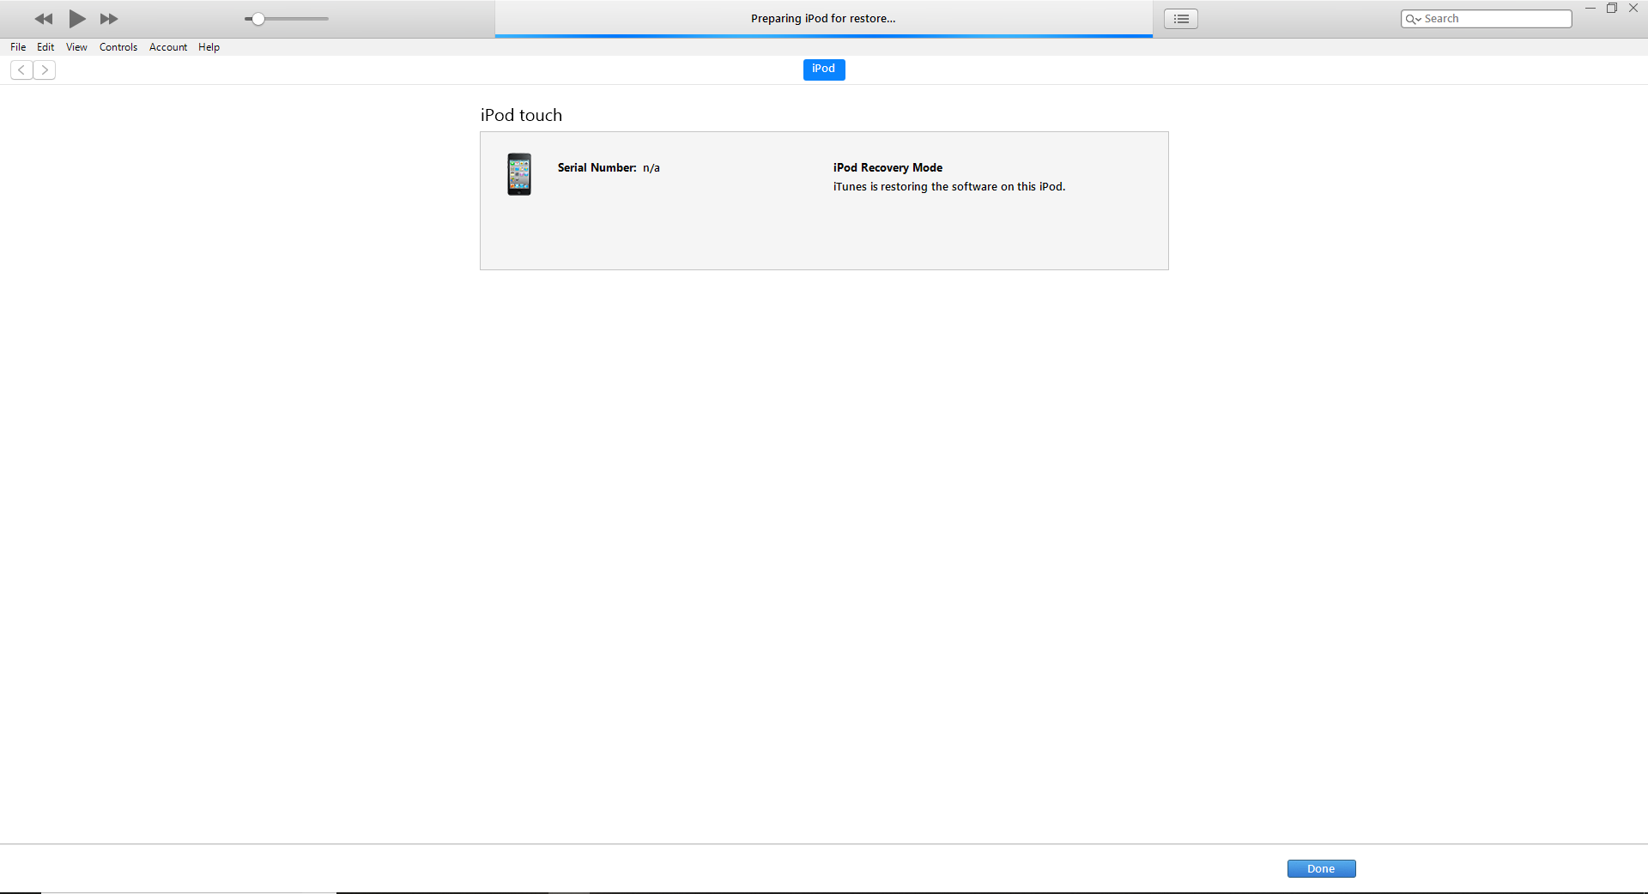Open the View menu
1648x894 pixels.
click(76, 47)
